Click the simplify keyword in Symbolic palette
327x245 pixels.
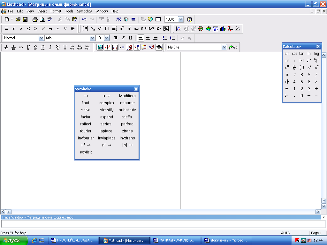(x=107, y=110)
